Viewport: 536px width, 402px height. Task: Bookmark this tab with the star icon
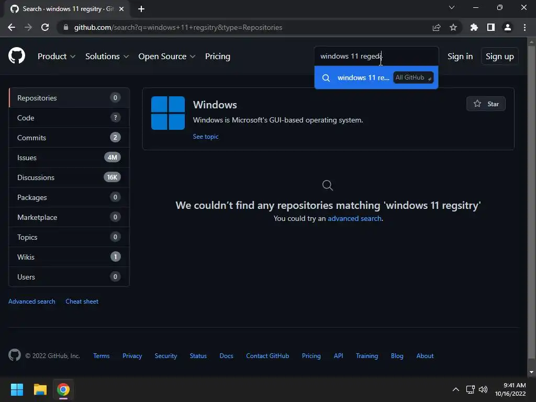[x=453, y=27]
